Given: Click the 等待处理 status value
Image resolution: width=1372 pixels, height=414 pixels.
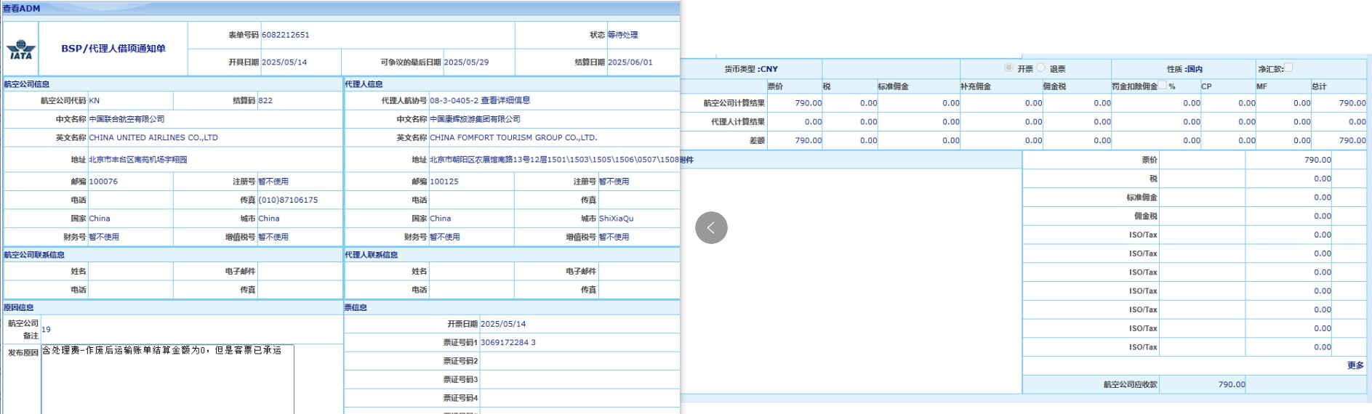Looking at the screenshot, I should coord(622,35).
